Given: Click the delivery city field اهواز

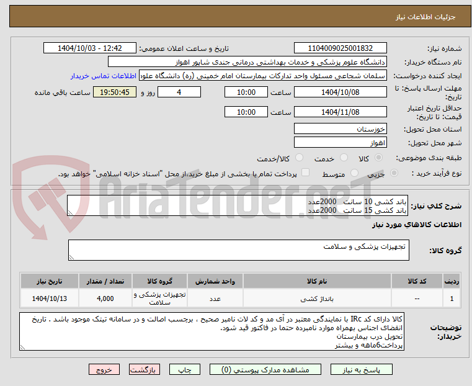Looking at the screenshot, I should tap(340, 142).
